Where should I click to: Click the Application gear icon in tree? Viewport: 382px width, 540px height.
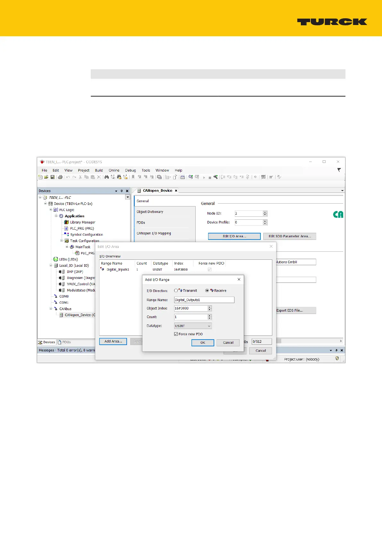61,216
